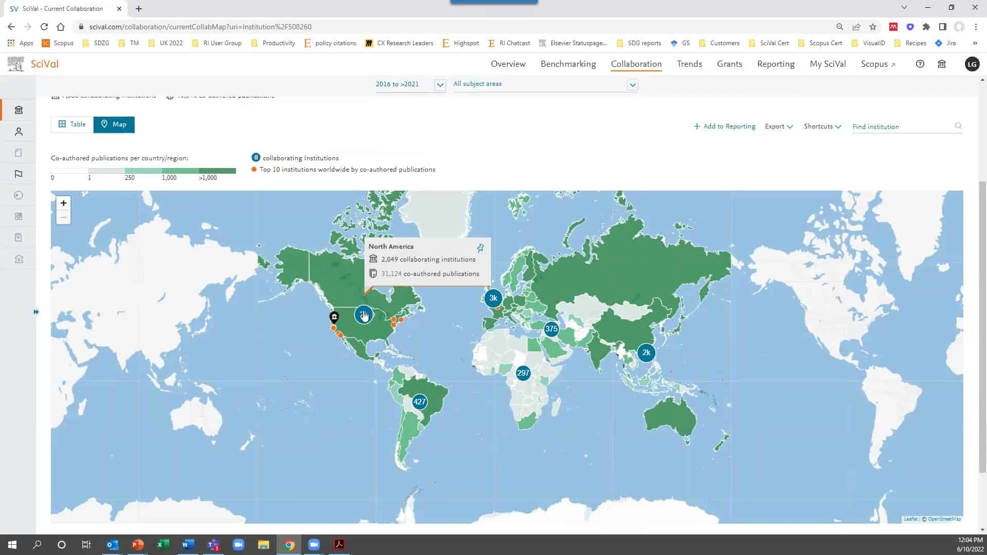The width and height of the screenshot is (987, 555).
Task: Open the help question mark icon
Action: click(920, 64)
